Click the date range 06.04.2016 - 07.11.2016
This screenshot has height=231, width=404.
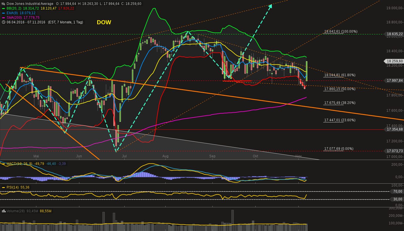pos(26,22)
